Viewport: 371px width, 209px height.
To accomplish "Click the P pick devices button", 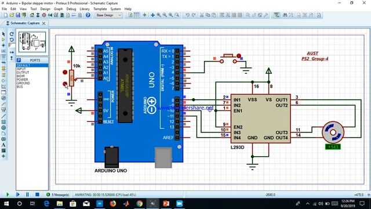I will [19, 60].
